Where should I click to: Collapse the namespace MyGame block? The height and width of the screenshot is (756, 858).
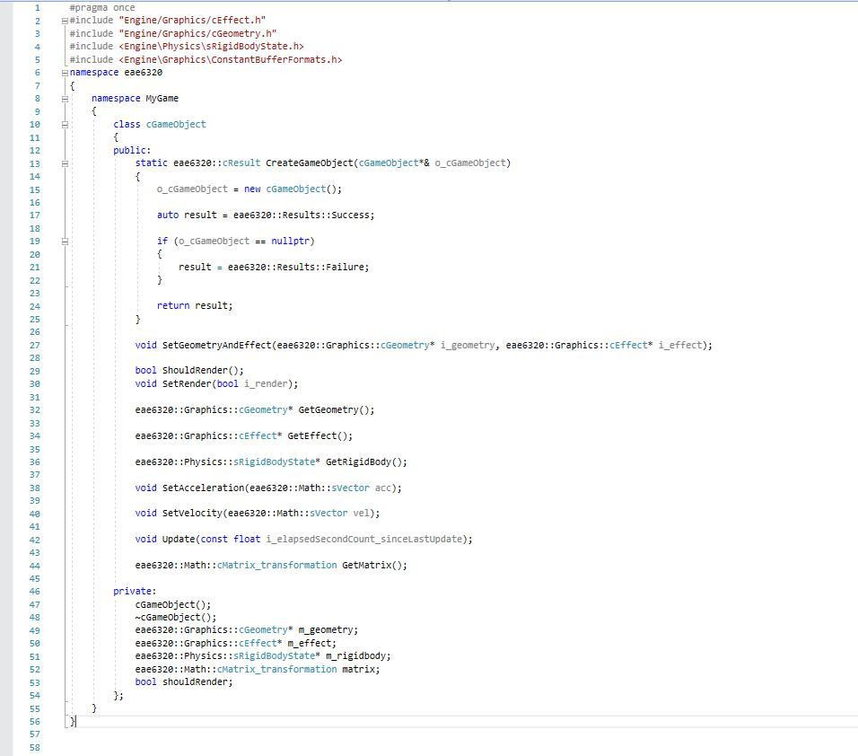(65, 99)
